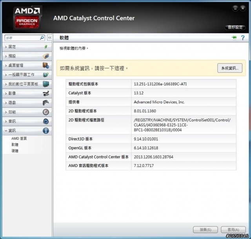Click the 音訊 speaker icon
This screenshot has height=239, width=251.
46,121
